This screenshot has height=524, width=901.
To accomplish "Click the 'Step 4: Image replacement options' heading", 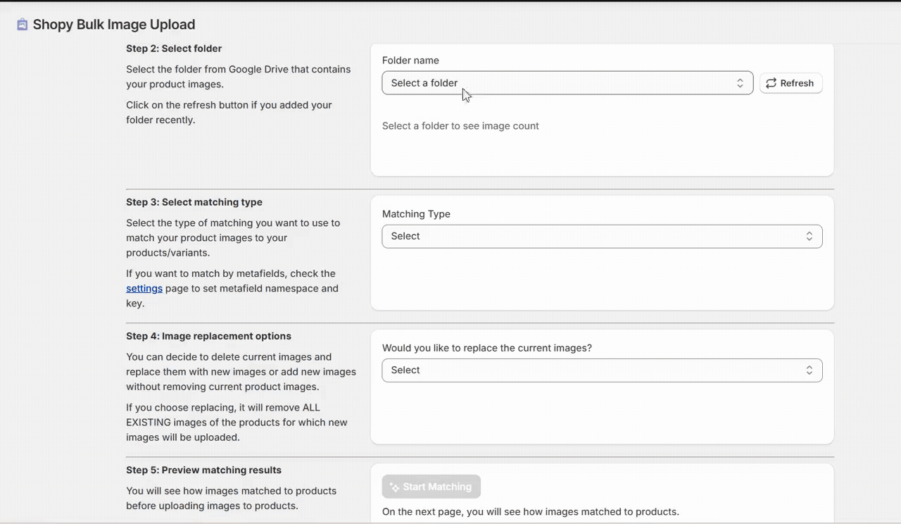I will 208,336.
